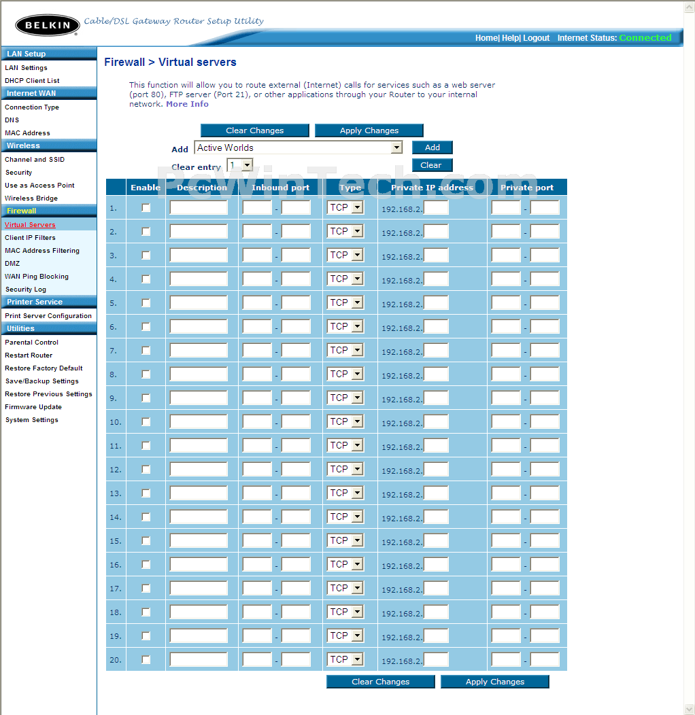Click the Description field in row 16
Screen dimensions: 695x715
click(199, 565)
